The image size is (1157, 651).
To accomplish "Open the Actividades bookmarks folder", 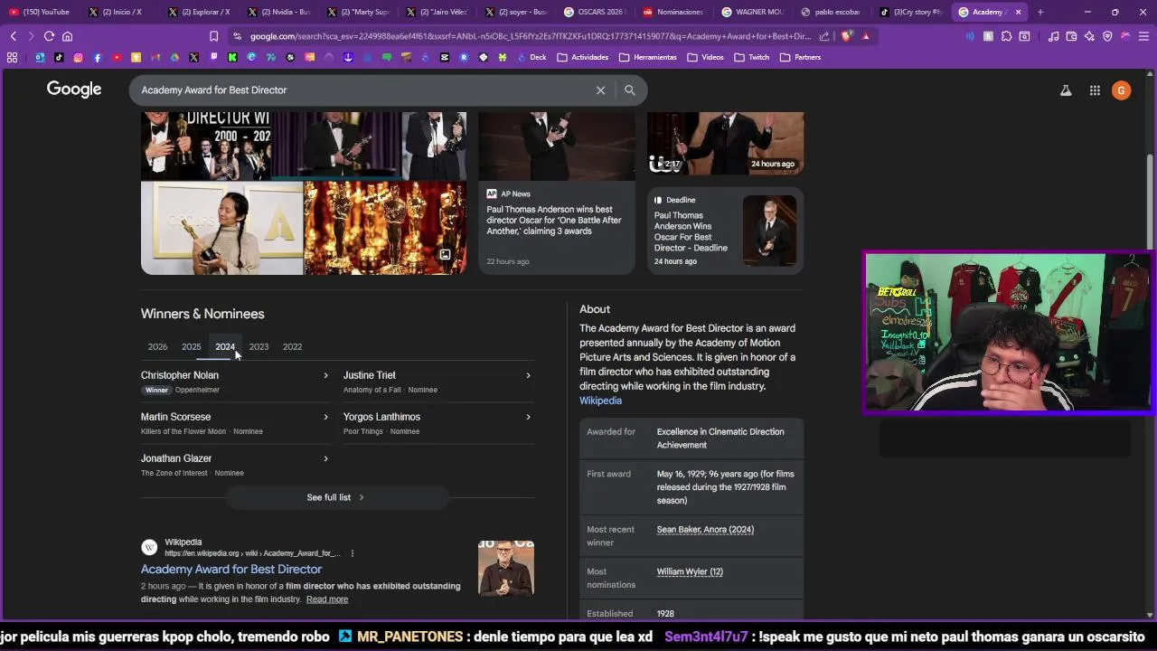I will click(583, 57).
